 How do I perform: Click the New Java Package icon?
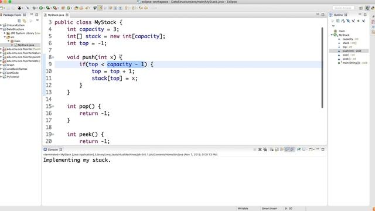pyautogui.click(x=63, y=8)
